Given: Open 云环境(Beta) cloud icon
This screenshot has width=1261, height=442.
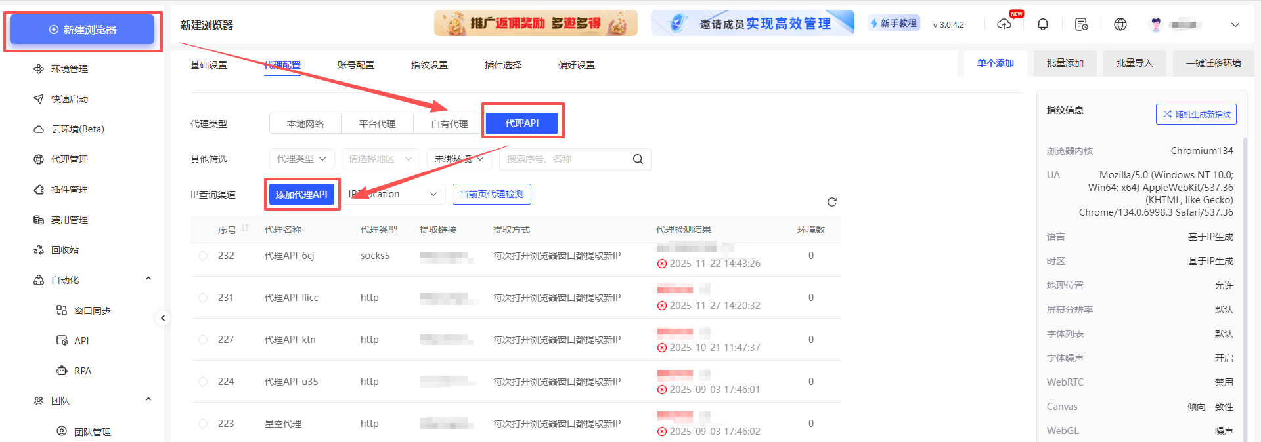Looking at the screenshot, I should coord(39,129).
